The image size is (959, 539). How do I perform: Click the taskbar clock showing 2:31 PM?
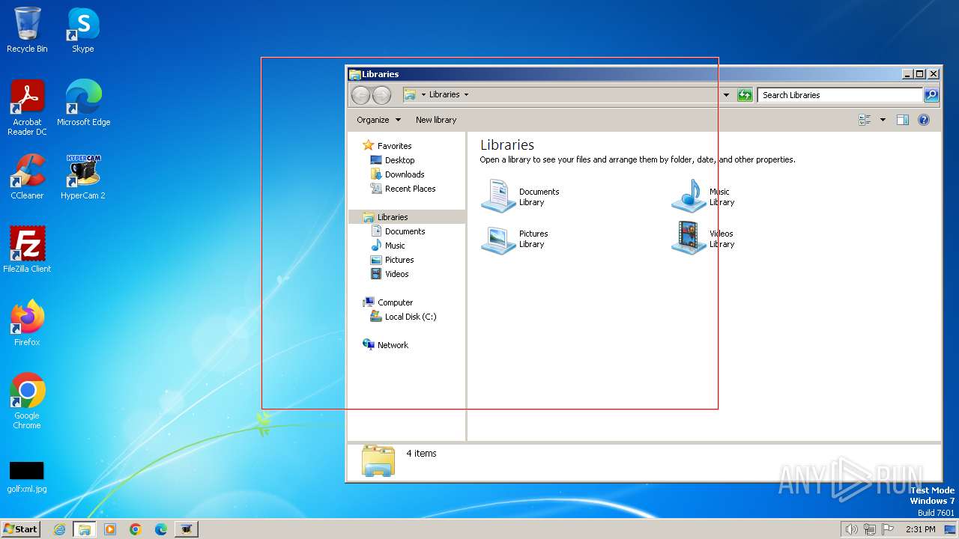click(x=921, y=529)
